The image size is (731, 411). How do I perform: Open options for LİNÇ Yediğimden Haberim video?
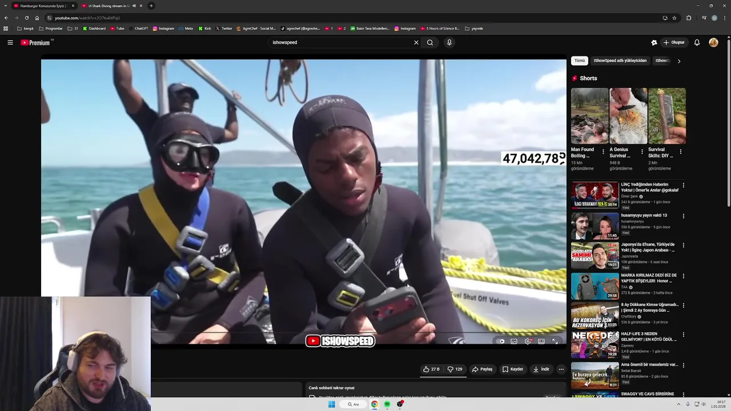coord(683,186)
